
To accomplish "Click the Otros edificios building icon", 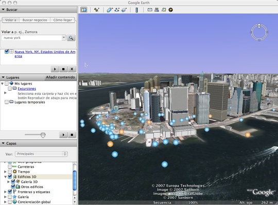I will [18, 187].
